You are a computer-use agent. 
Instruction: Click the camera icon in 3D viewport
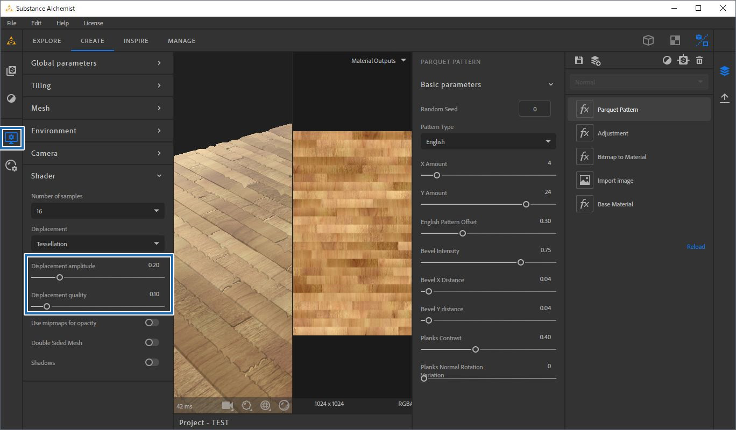click(228, 405)
